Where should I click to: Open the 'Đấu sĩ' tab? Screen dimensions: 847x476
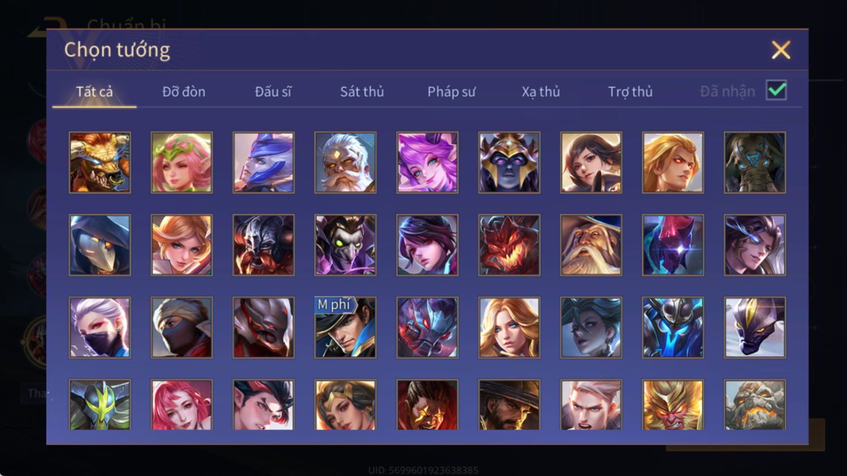273,91
